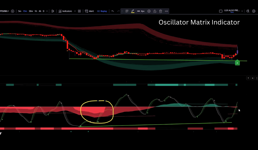Open quick search icon in top right
Screen dimensions: 258x150
pos(248,11)
